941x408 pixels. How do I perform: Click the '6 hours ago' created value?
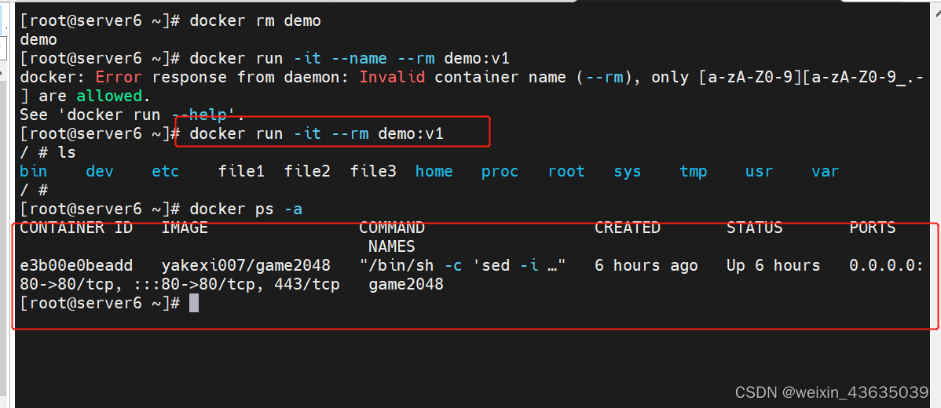coord(646,265)
